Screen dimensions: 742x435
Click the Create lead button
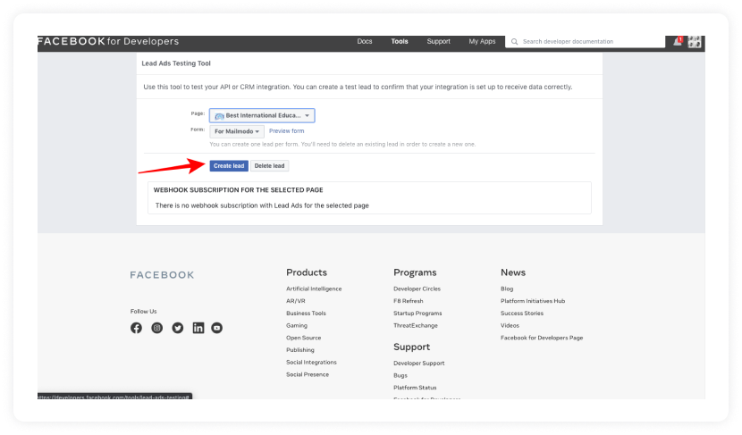(x=229, y=165)
